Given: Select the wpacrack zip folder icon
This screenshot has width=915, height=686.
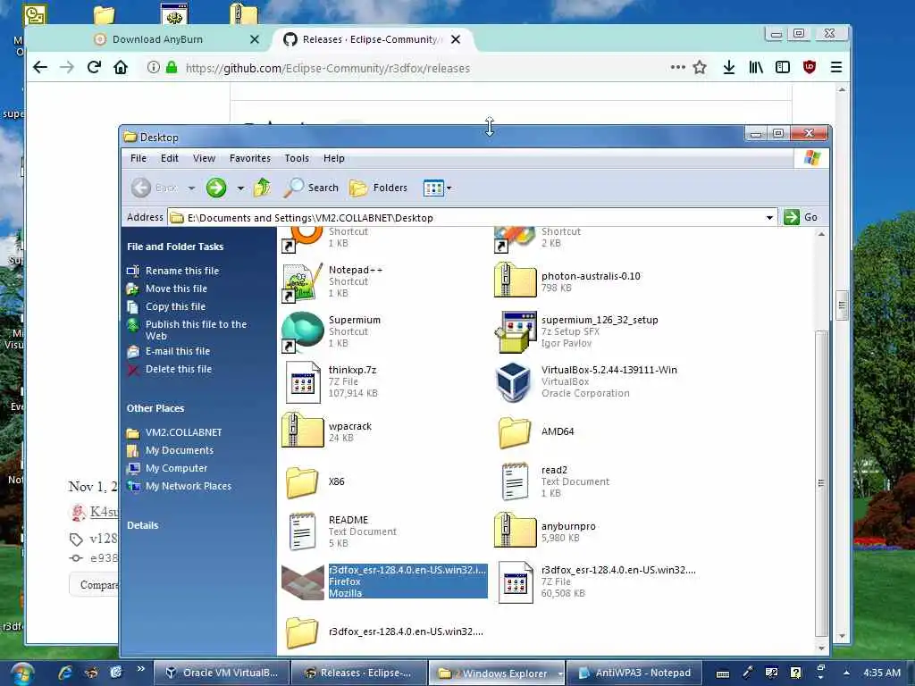Looking at the screenshot, I should (x=302, y=431).
